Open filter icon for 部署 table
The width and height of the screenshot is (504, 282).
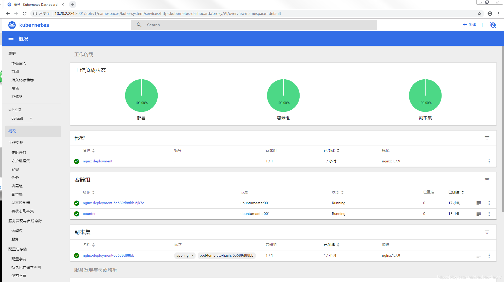pyautogui.click(x=487, y=138)
